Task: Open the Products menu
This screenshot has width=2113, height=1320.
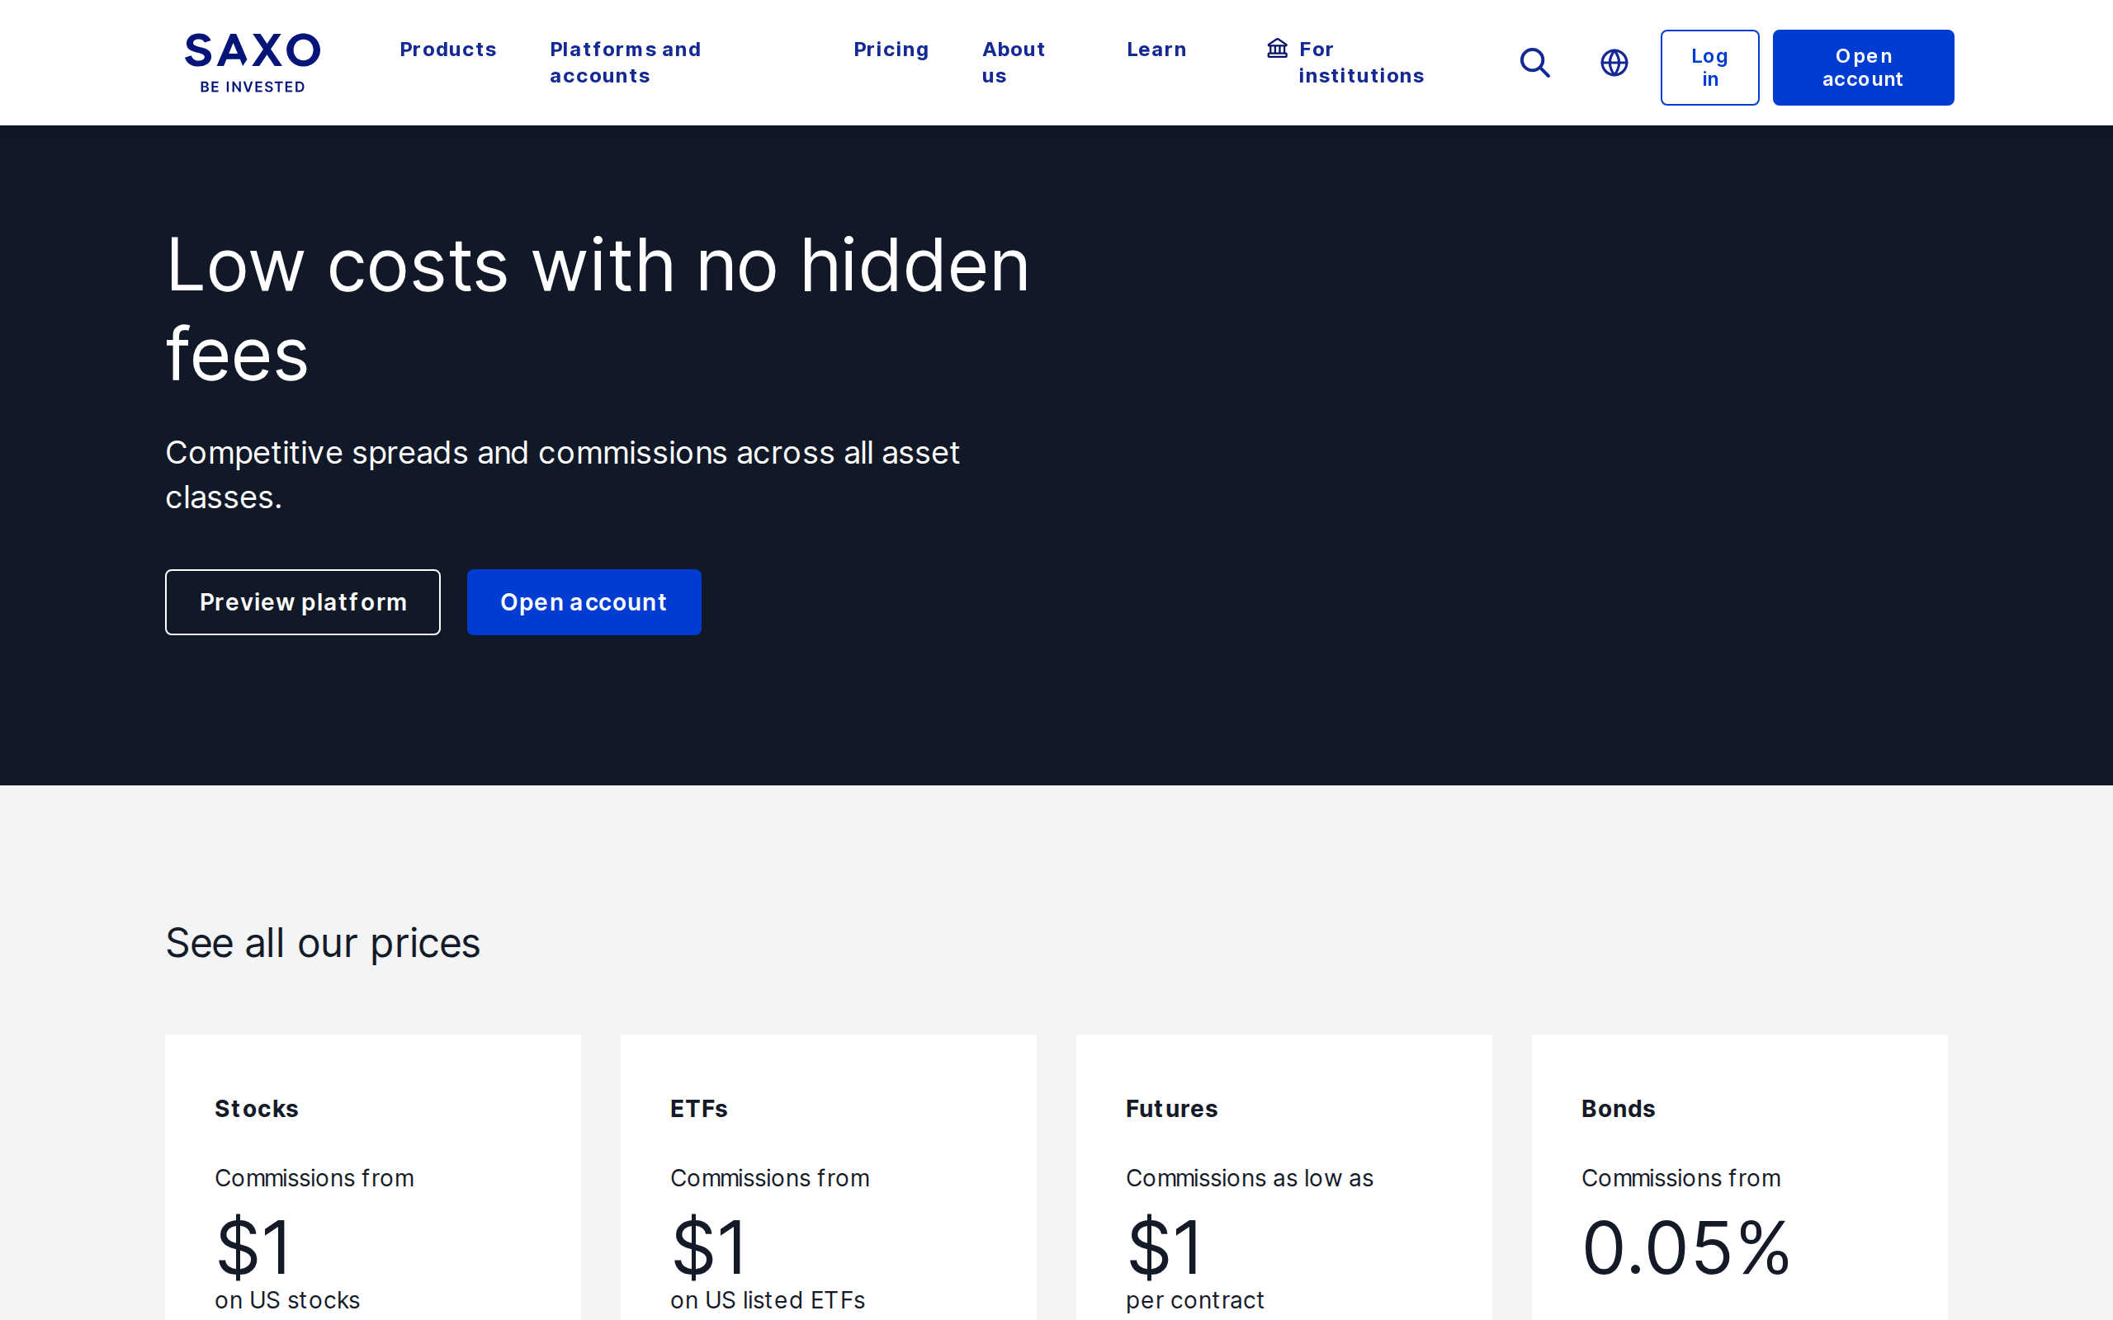Action: 448,49
